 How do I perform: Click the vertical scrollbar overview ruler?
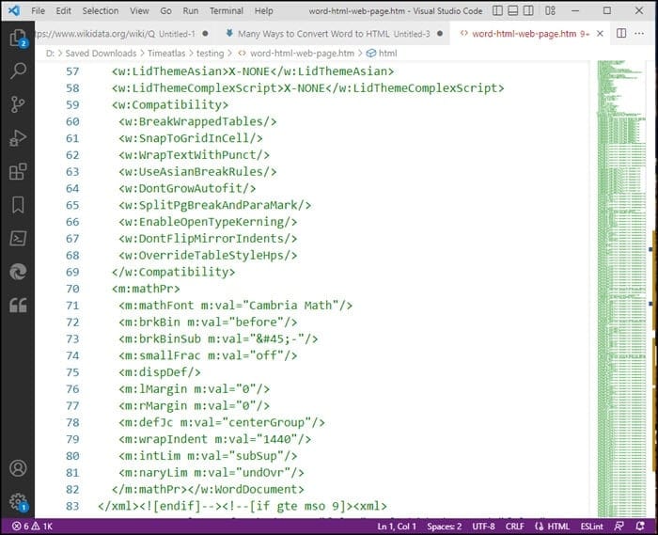651,289
